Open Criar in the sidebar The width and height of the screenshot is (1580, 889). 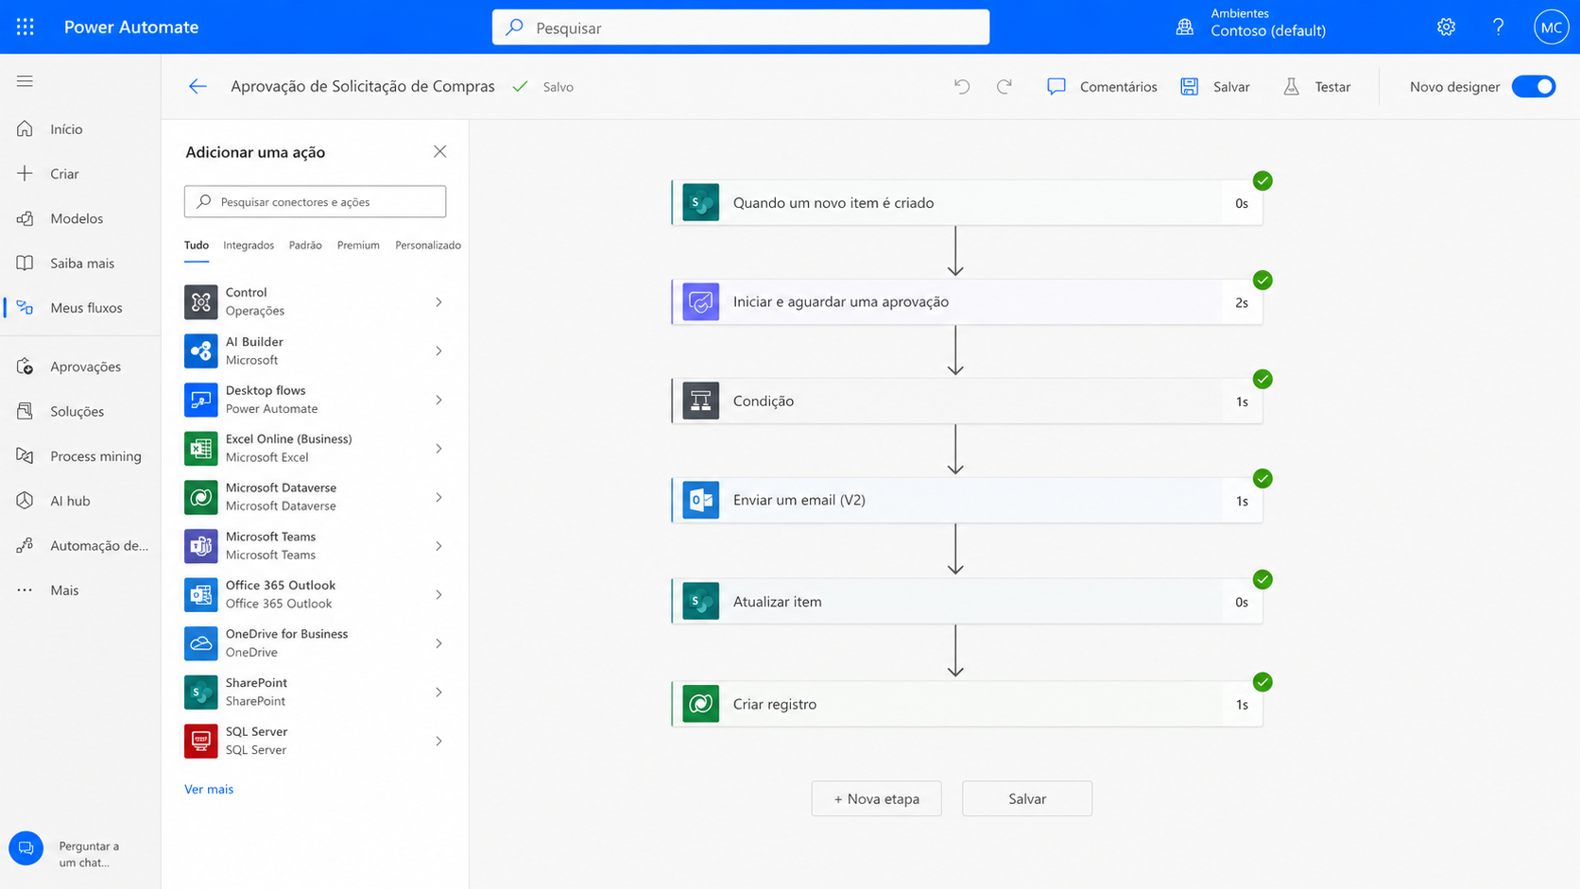(x=81, y=174)
